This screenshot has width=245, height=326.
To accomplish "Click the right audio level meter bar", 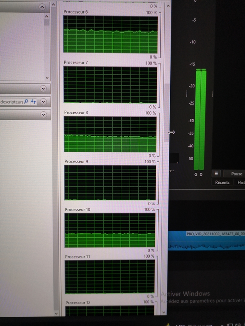I will pos(203,119).
